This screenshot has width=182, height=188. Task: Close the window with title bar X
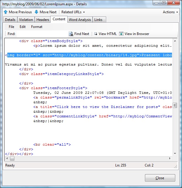[173, 3]
